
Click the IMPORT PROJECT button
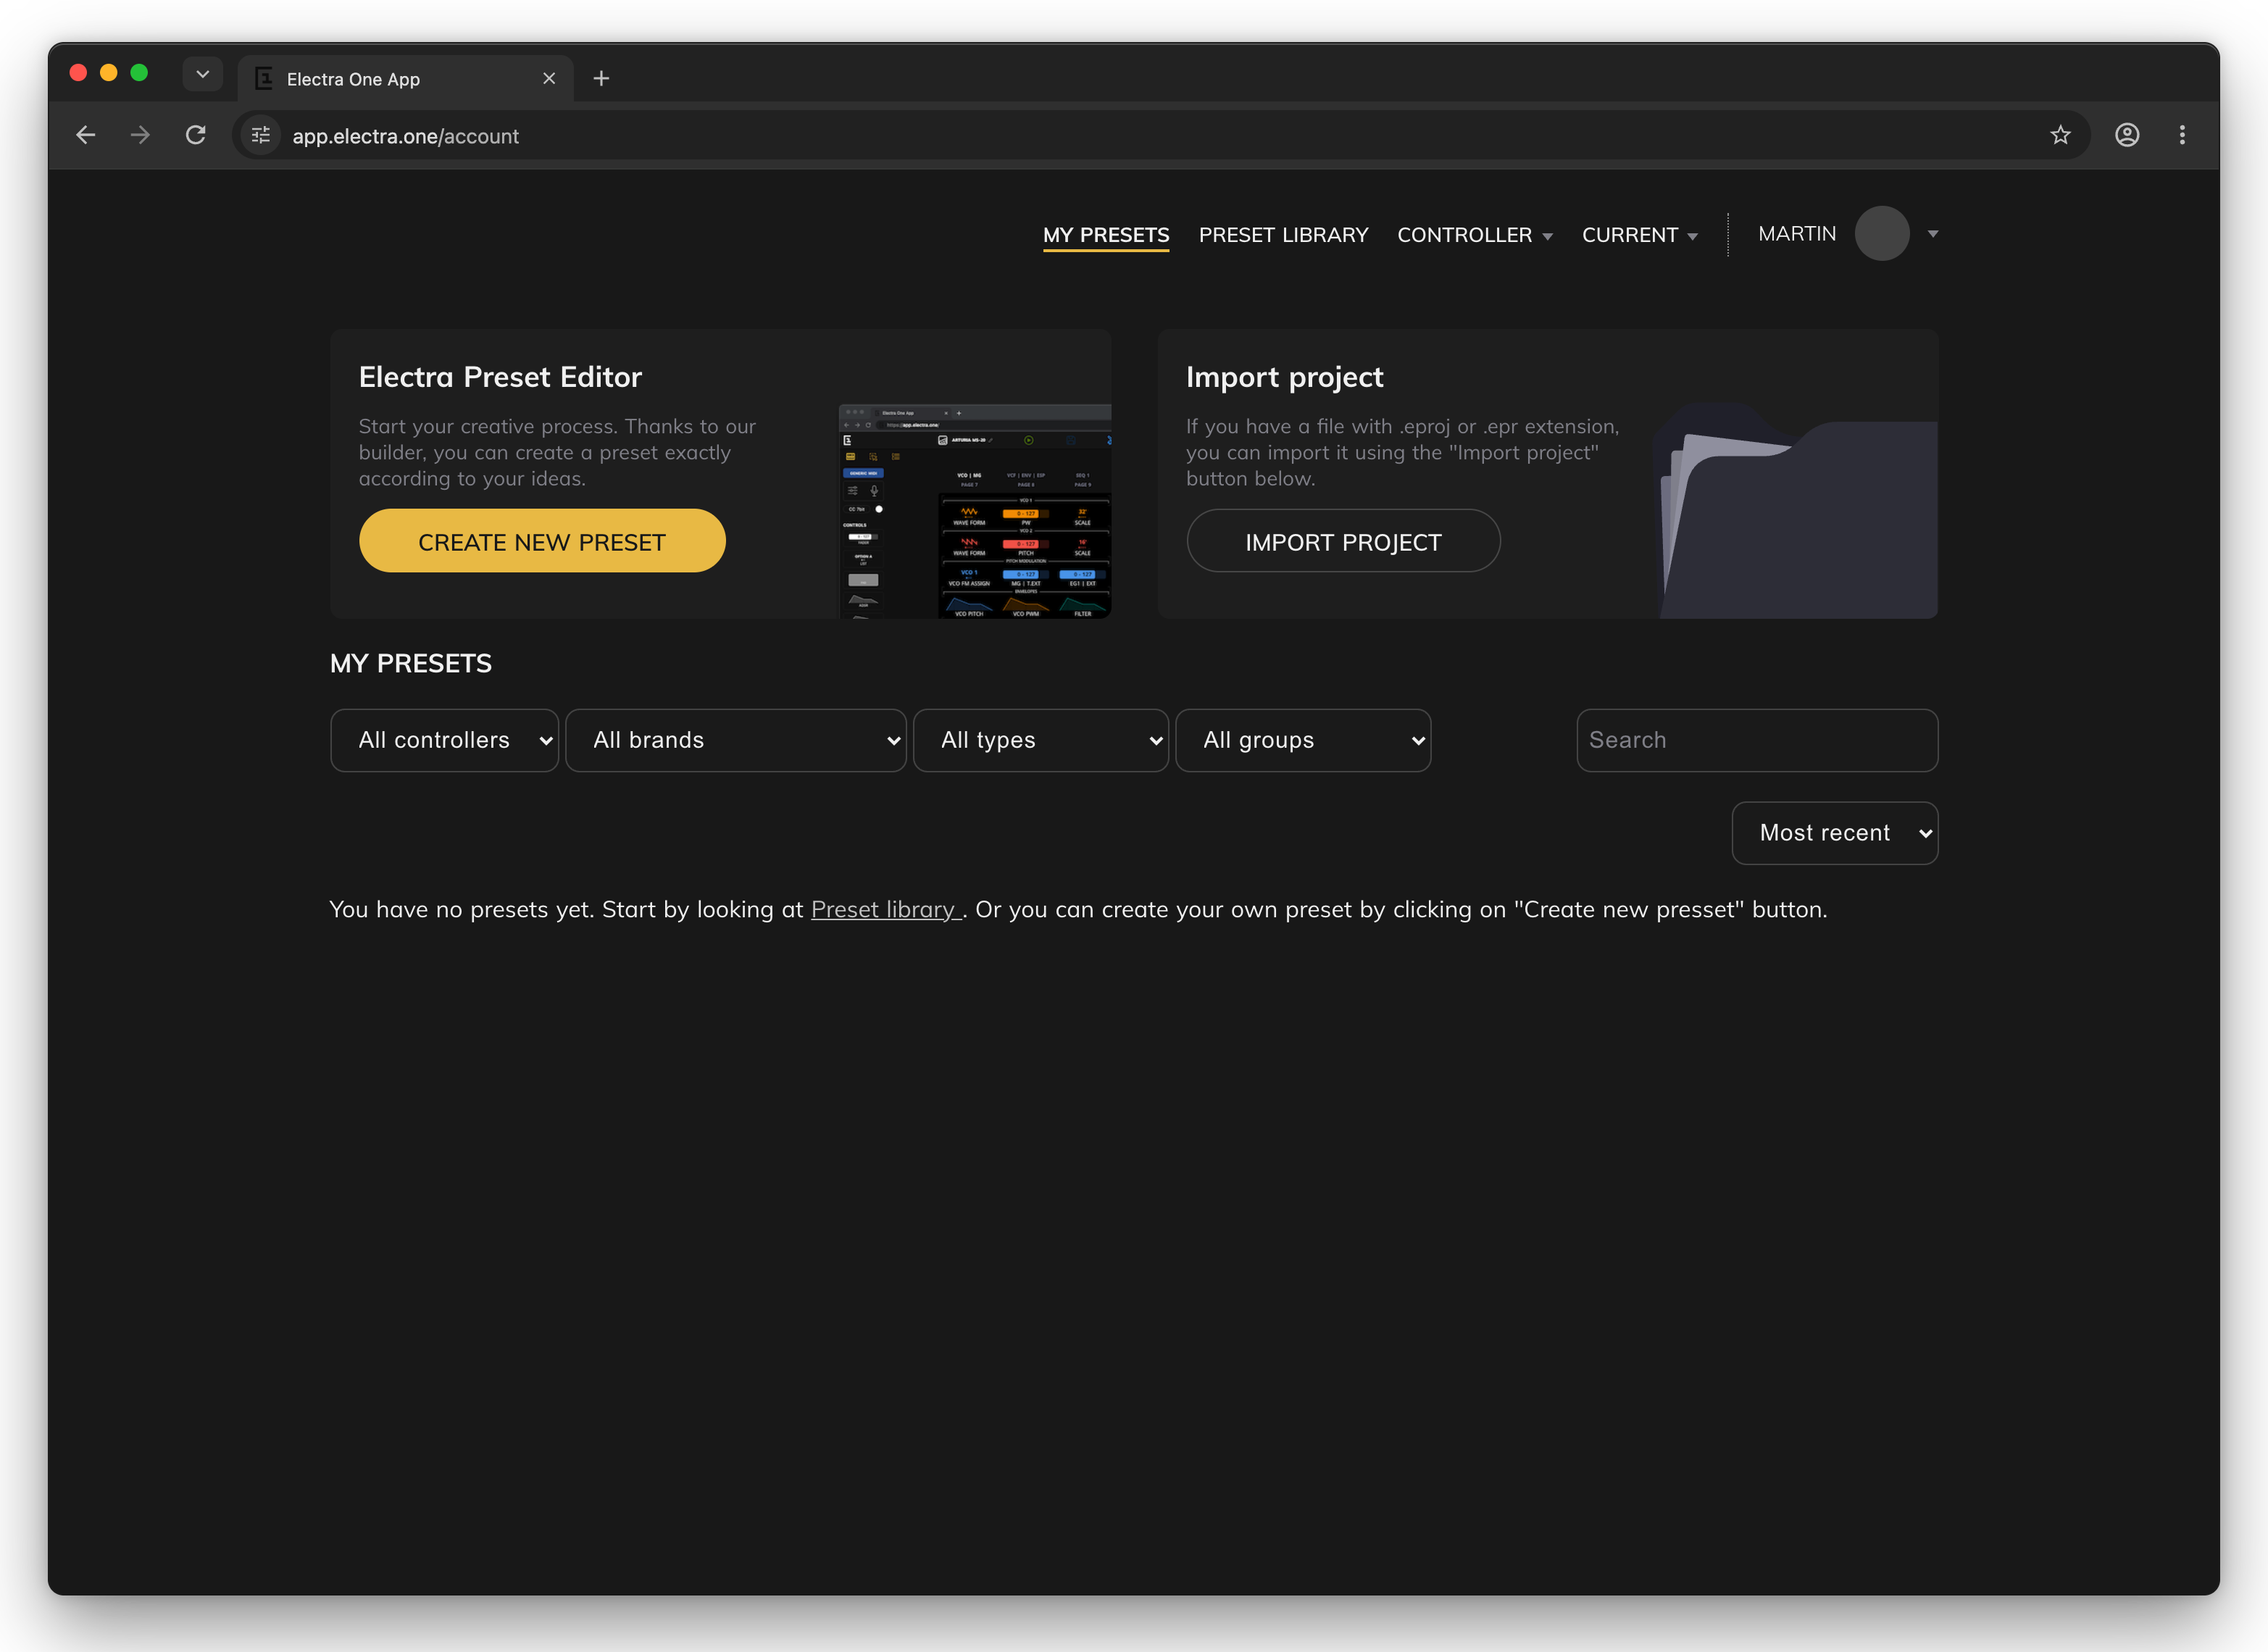[x=1343, y=541]
